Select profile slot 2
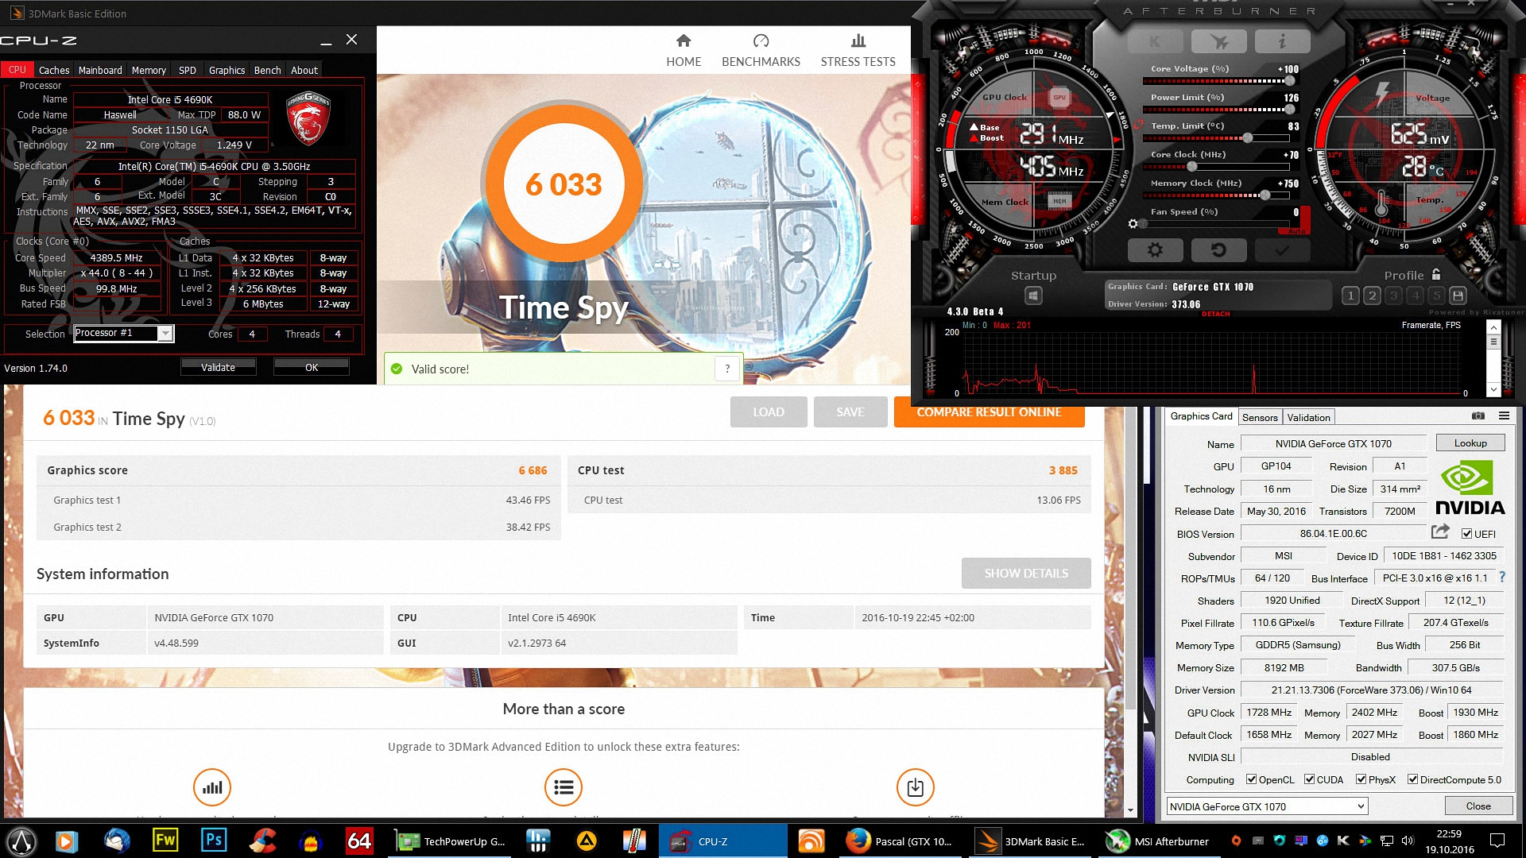 tap(1372, 296)
